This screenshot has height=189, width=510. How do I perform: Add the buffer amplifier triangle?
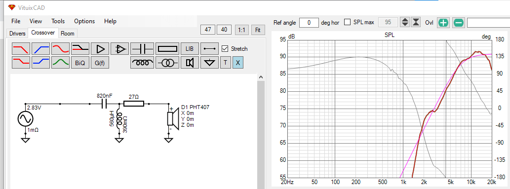pos(100,49)
